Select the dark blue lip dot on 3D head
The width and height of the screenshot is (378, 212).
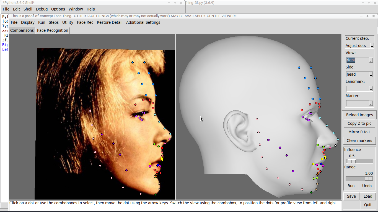pos(321,164)
